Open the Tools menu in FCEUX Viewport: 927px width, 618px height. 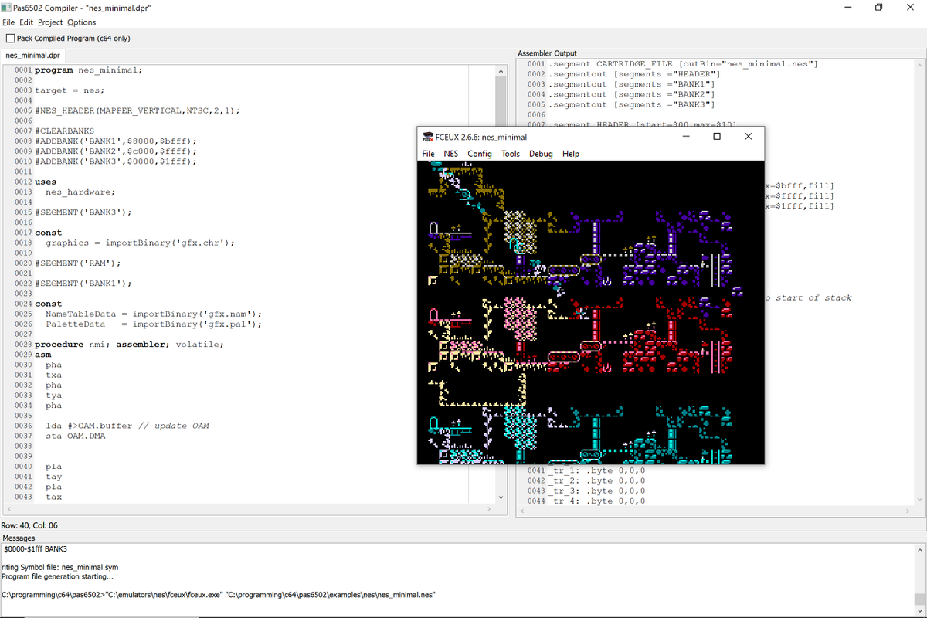510,154
